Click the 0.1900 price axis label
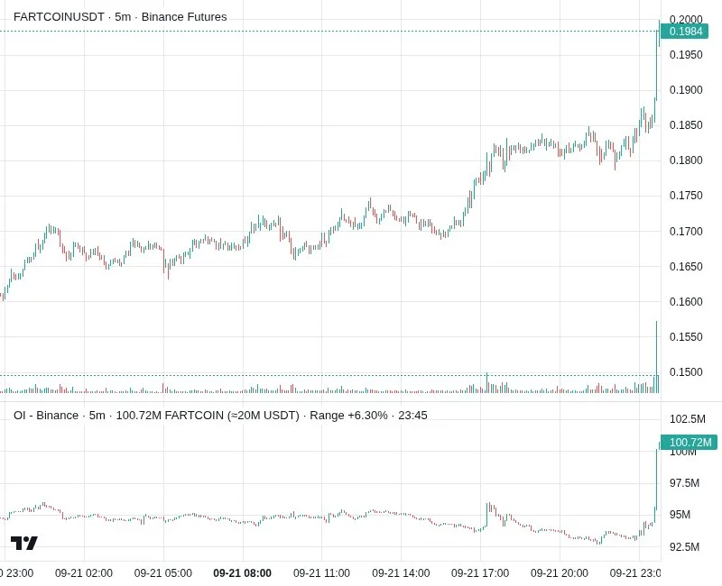722x586 pixels. tap(686, 89)
